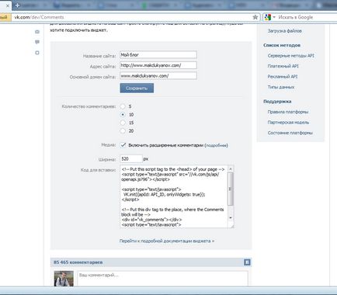Click the 'Ваш комментарий...' input box
Screen dimensions: 337x295
click(162, 279)
